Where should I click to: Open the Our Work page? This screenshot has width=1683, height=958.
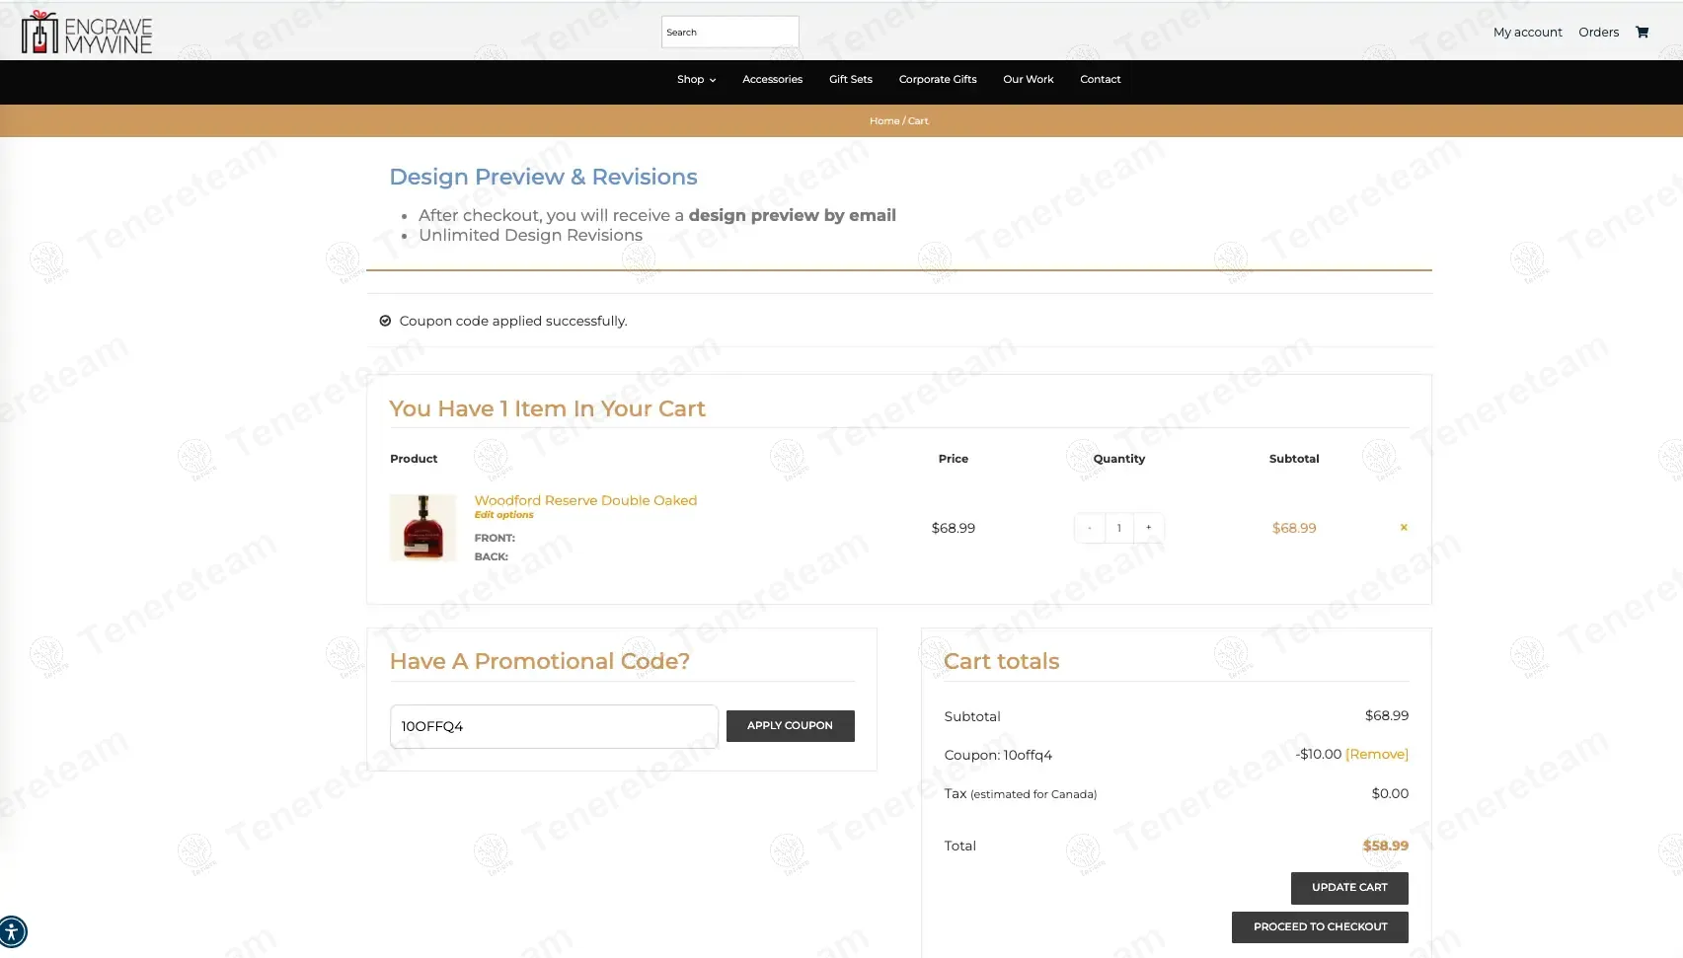tap(1028, 79)
